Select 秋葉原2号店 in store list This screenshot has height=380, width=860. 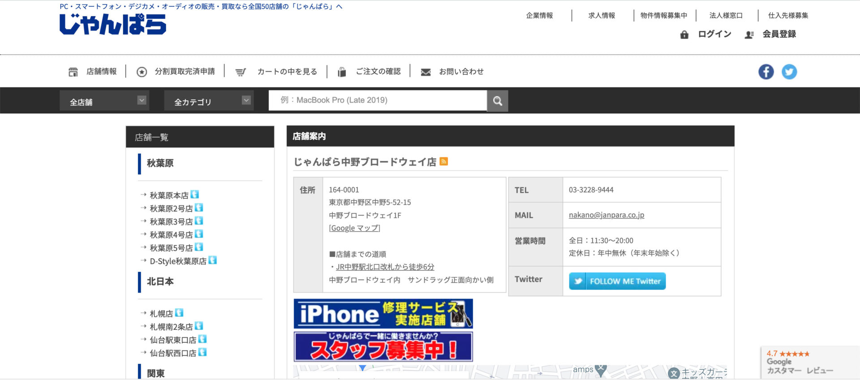point(171,208)
